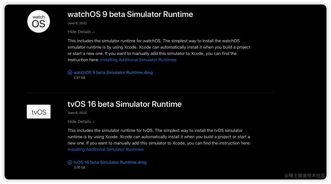Click the tvOS 16 beta Simulator Runtime heading
Image resolution: width=331 pixels, height=184 pixels.
[125, 104]
